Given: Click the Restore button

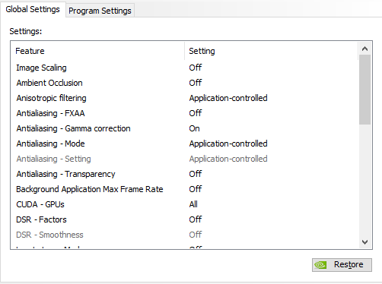Looking at the screenshot, I should [x=342, y=265].
